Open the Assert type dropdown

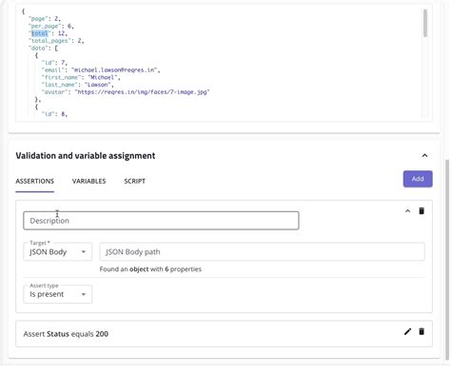click(58, 294)
